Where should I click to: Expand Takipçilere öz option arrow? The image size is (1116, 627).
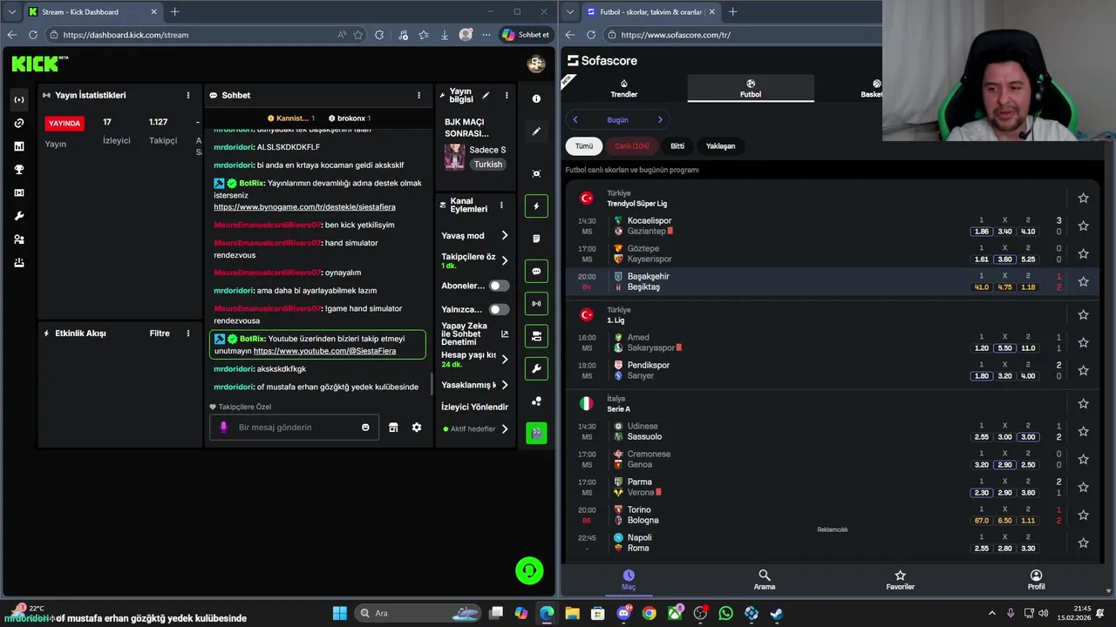click(x=504, y=260)
